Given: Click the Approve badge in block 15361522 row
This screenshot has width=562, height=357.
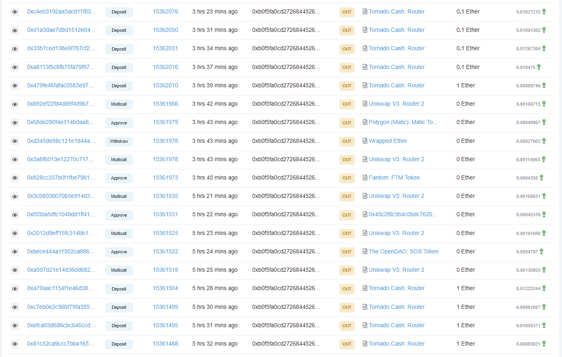Looking at the screenshot, I should tap(119, 252).
